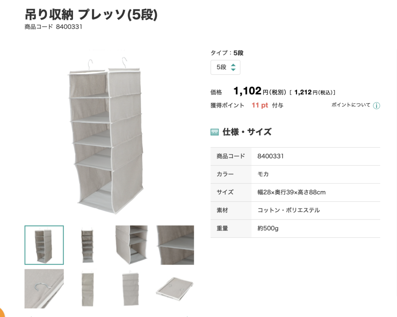View the metal hook close-up thumbnail

tap(44, 289)
